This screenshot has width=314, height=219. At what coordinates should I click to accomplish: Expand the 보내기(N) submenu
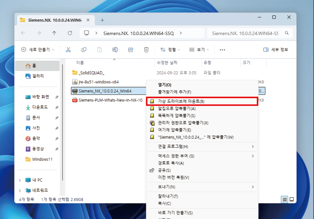click(x=202, y=187)
